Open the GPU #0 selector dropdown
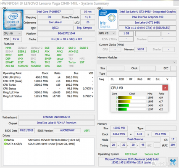 click(x=107, y=33)
